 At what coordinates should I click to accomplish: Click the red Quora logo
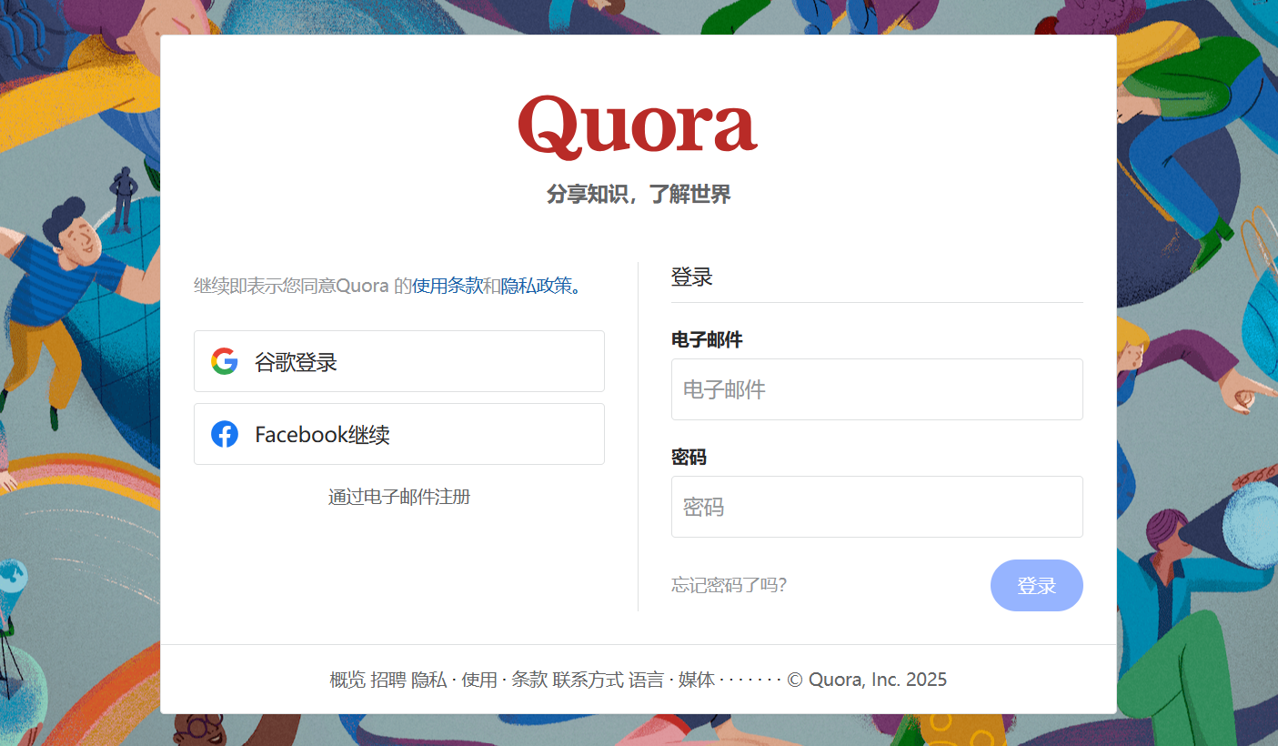pyautogui.click(x=638, y=126)
